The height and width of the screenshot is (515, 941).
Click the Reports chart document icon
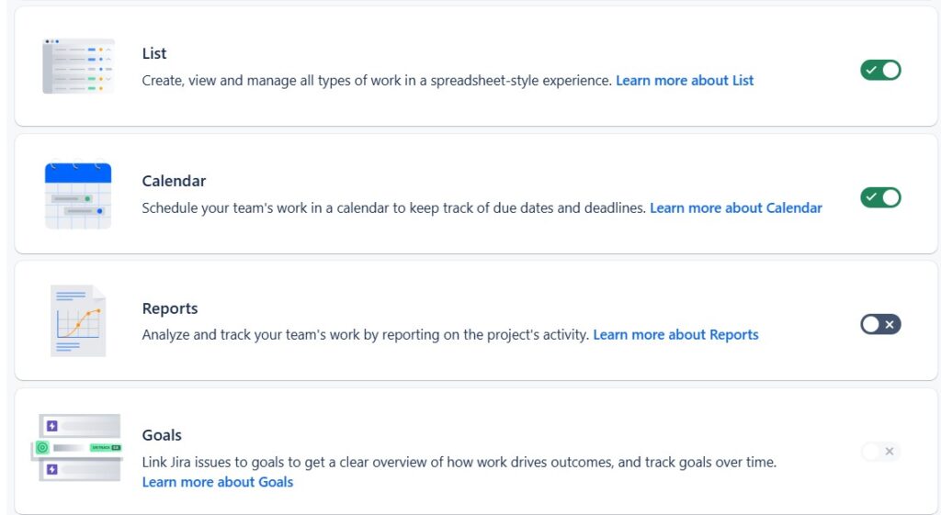78,320
